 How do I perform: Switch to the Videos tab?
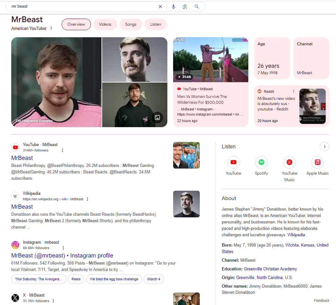coord(105,24)
